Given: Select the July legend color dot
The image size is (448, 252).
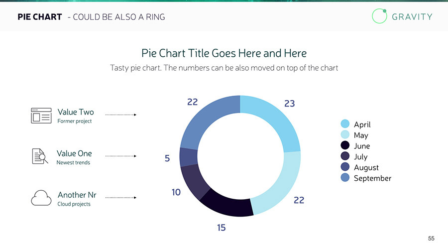Looking at the screenshot, I should (345, 156).
